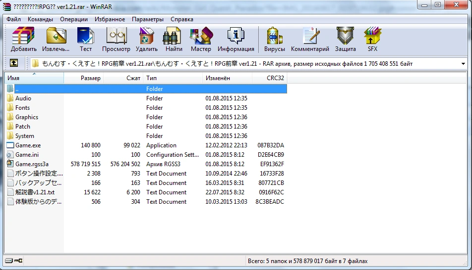Click the Game.exe application icon

point(10,145)
